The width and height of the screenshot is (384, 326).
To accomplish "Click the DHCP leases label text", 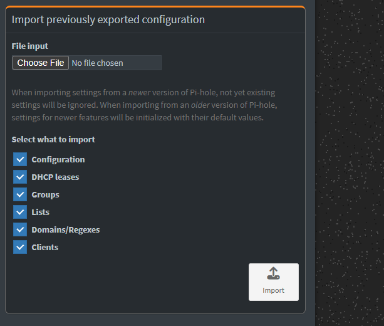I will 55,177.
